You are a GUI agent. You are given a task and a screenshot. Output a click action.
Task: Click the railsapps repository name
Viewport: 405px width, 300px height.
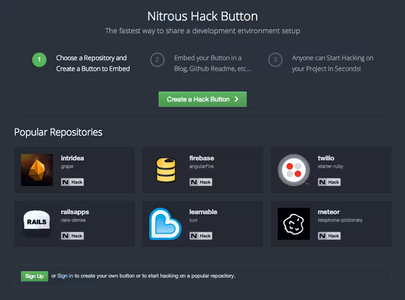point(75,212)
